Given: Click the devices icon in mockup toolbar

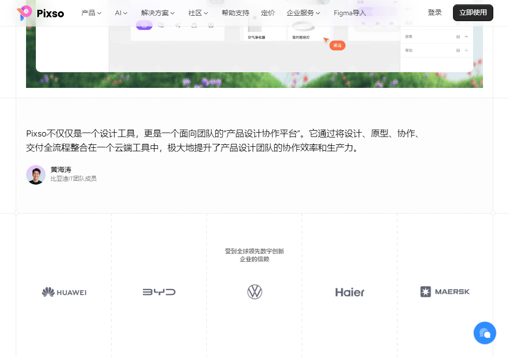Looking at the screenshot, I should [x=161, y=26].
